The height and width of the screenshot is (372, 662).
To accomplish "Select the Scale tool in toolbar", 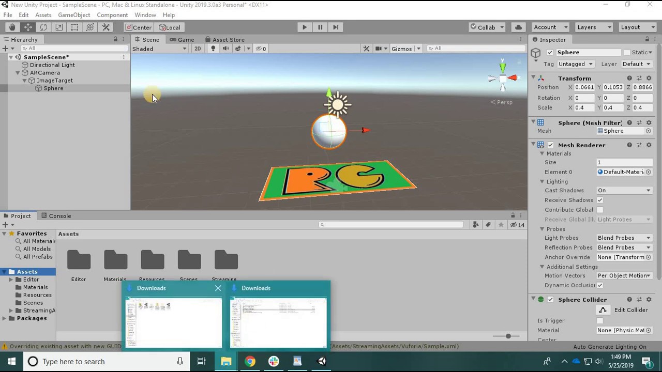I will pyautogui.click(x=59, y=27).
